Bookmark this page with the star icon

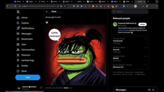(x=65, y=6)
